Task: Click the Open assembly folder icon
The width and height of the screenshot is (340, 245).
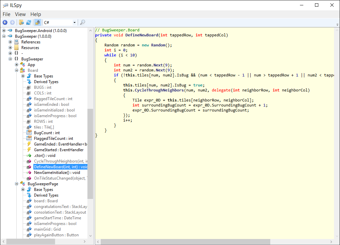Action: (x=21, y=22)
